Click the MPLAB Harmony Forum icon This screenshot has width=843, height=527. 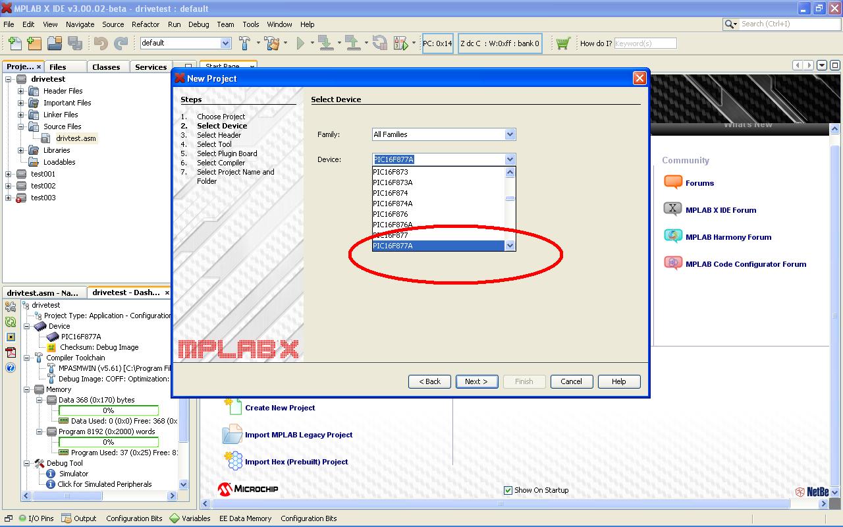[x=673, y=236]
